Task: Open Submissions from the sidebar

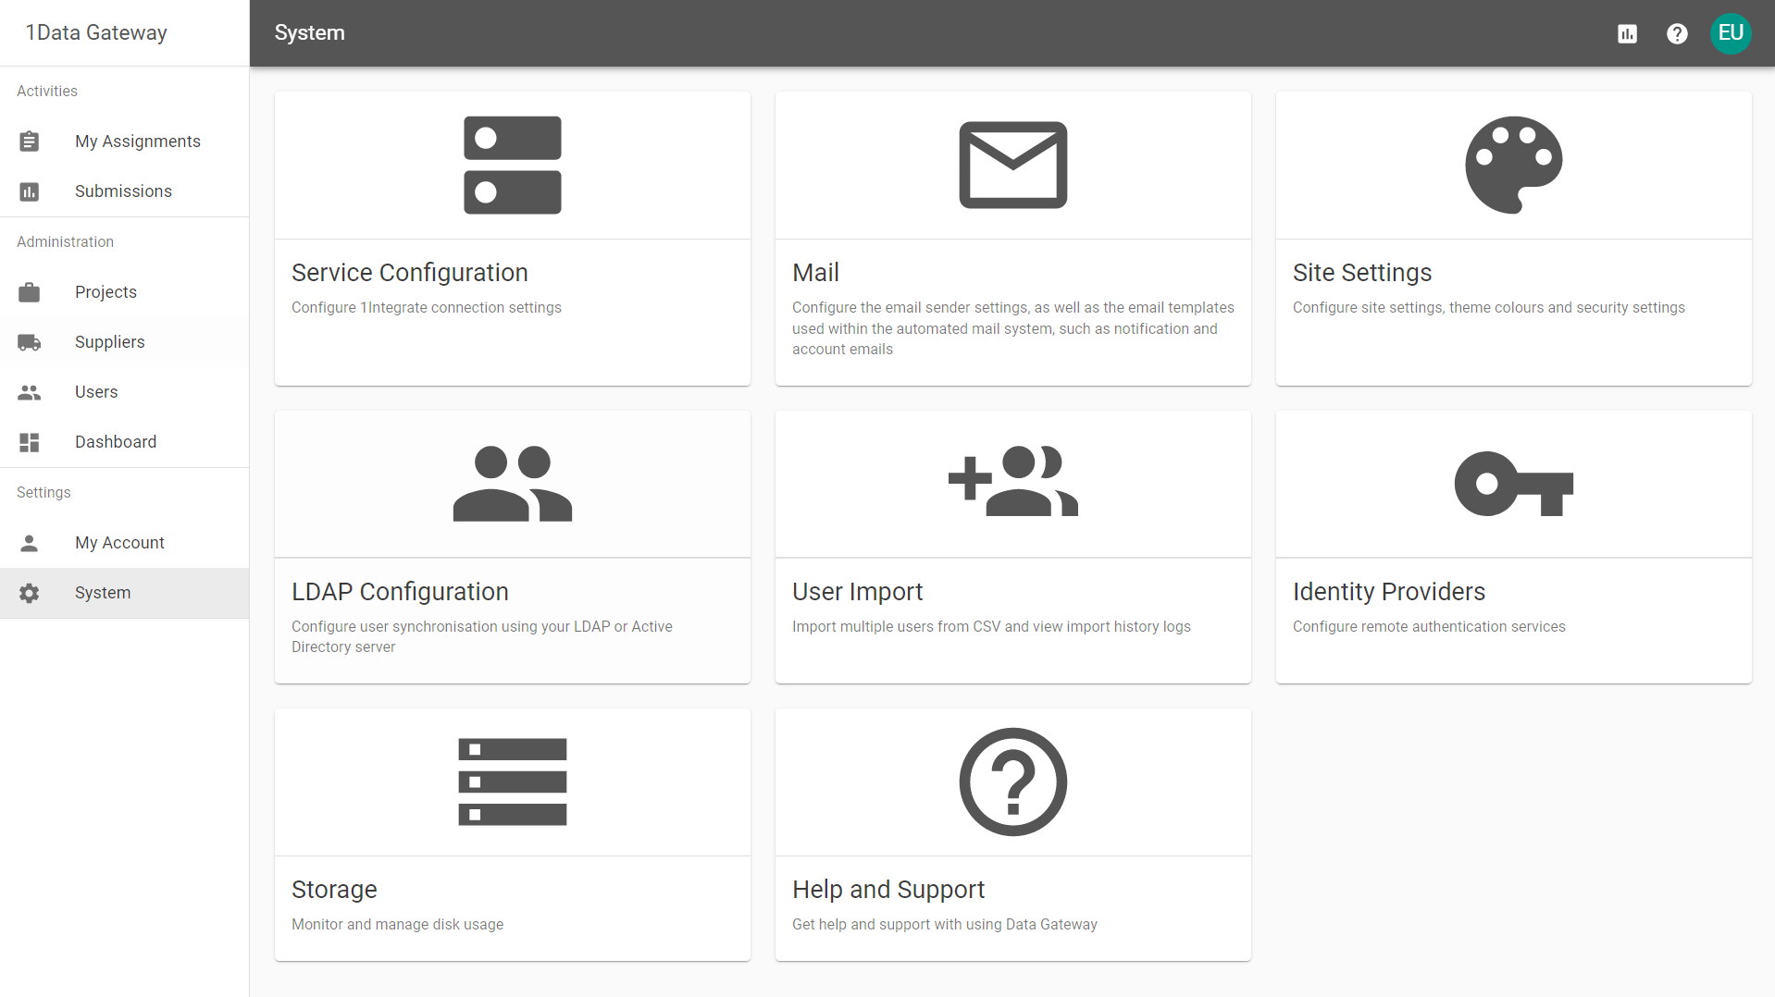Action: coord(123,191)
